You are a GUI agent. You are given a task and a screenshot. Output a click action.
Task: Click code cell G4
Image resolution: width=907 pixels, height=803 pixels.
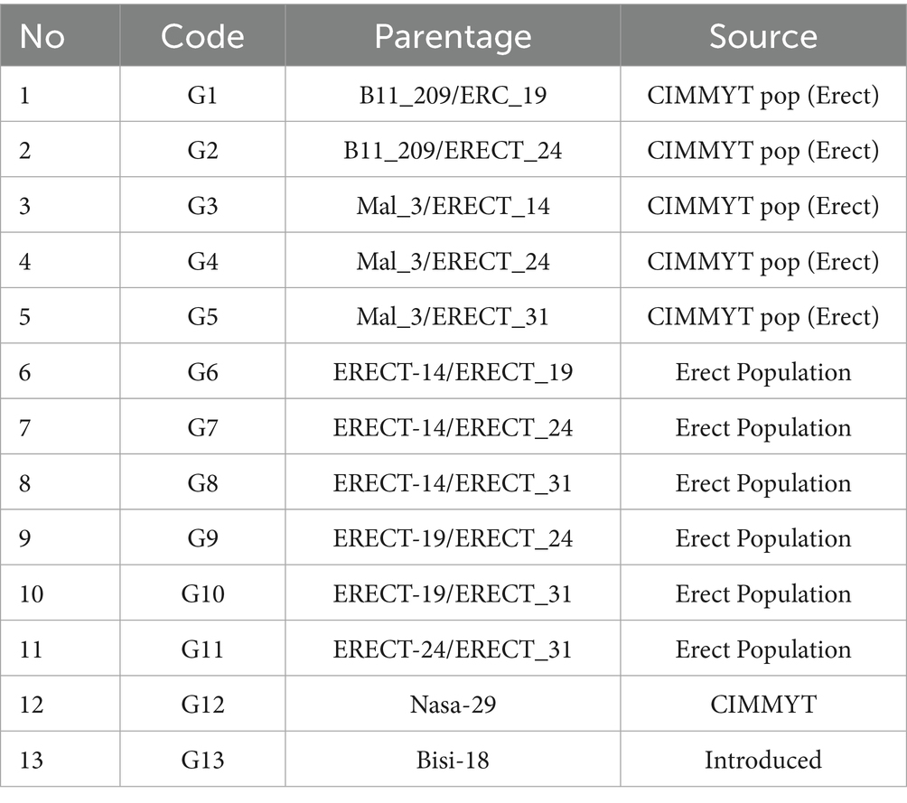pyautogui.click(x=202, y=261)
